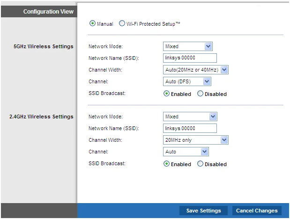
Task: Click the Cancel Changes button
Action: pyautogui.click(x=257, y=211)
